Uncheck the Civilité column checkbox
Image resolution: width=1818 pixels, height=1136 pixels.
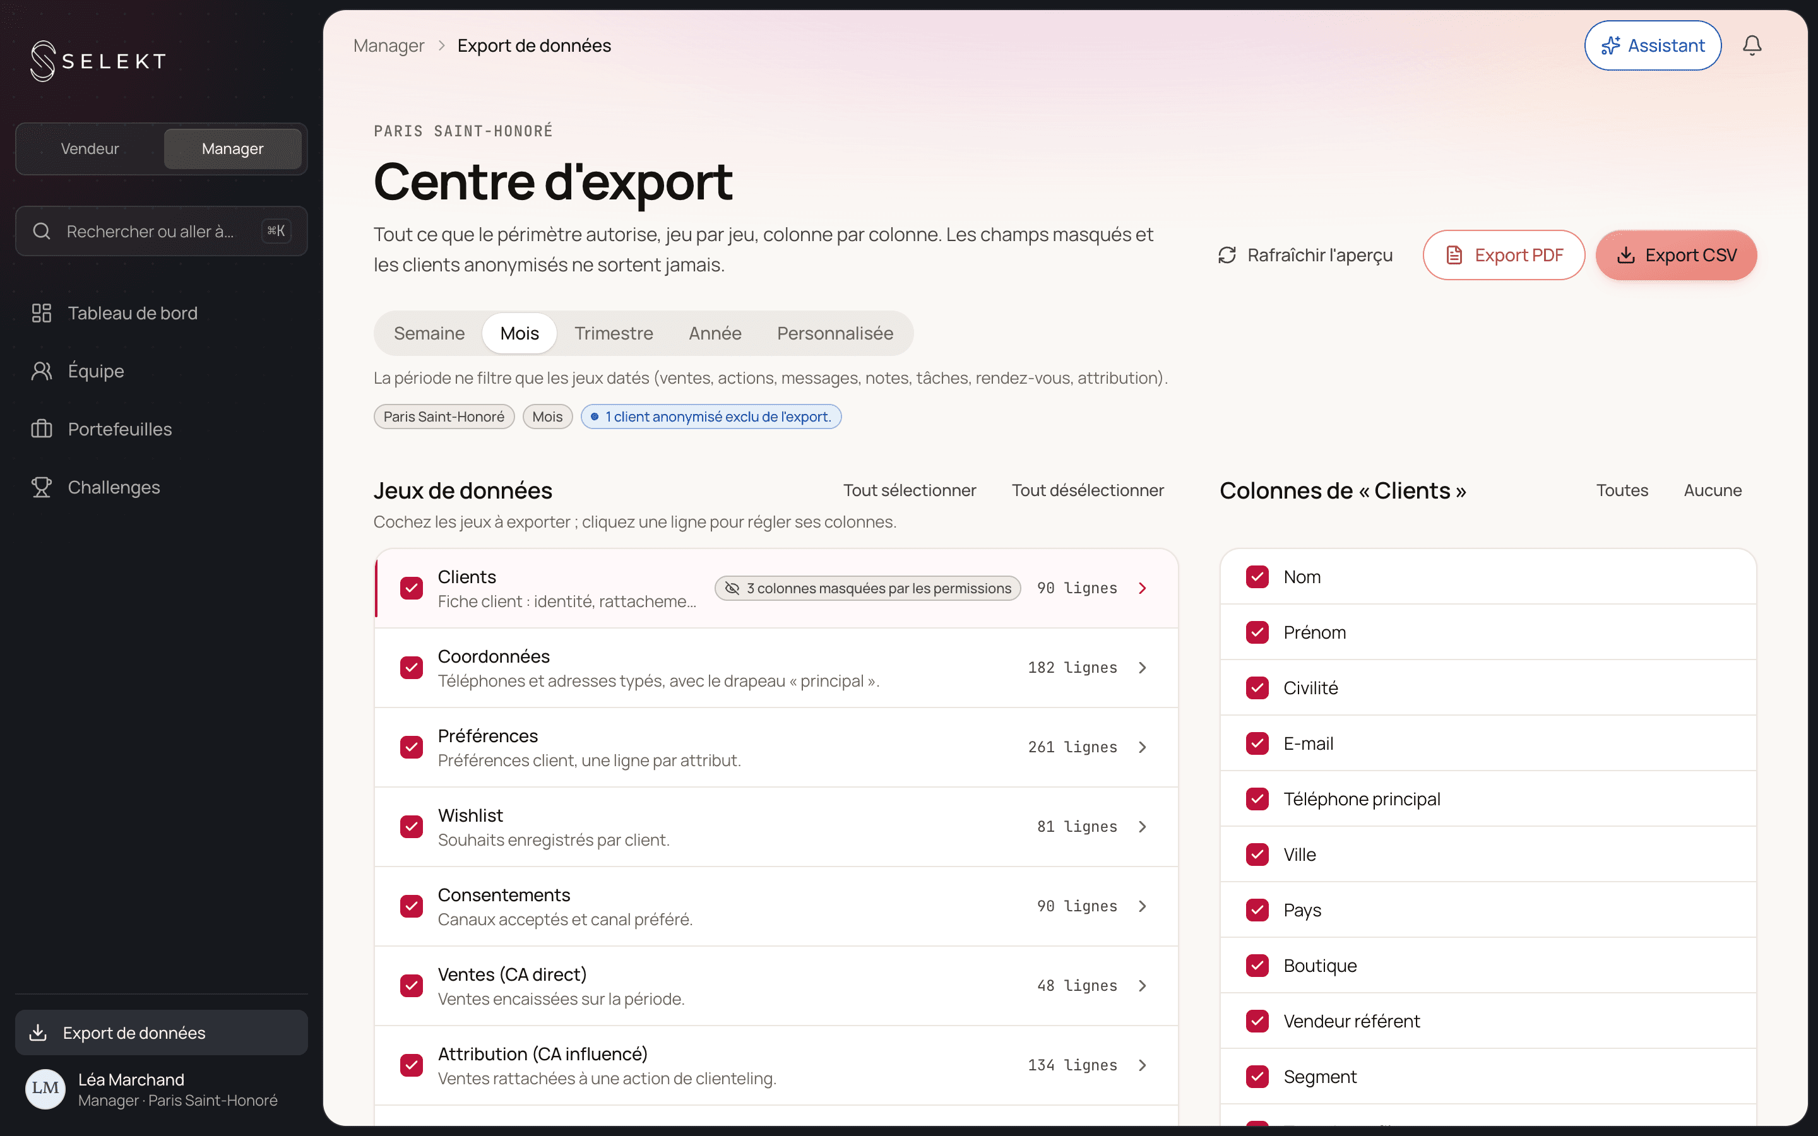coord(1257,687)
